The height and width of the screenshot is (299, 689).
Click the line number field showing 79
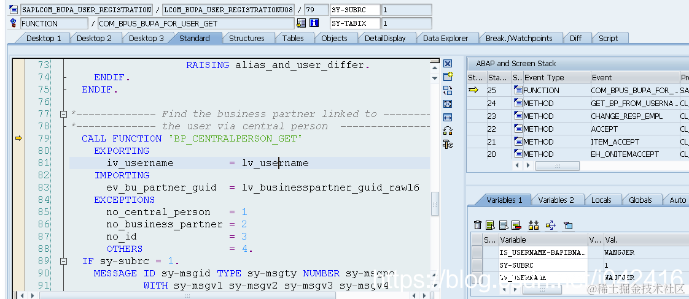[316, 10]
